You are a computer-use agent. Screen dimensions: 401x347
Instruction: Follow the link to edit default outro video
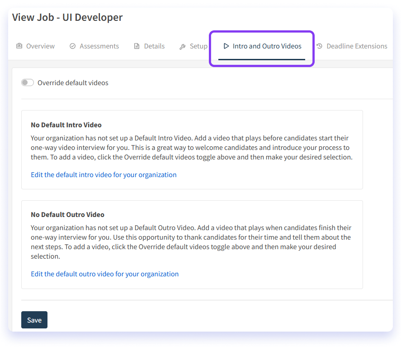pos(104,274)
